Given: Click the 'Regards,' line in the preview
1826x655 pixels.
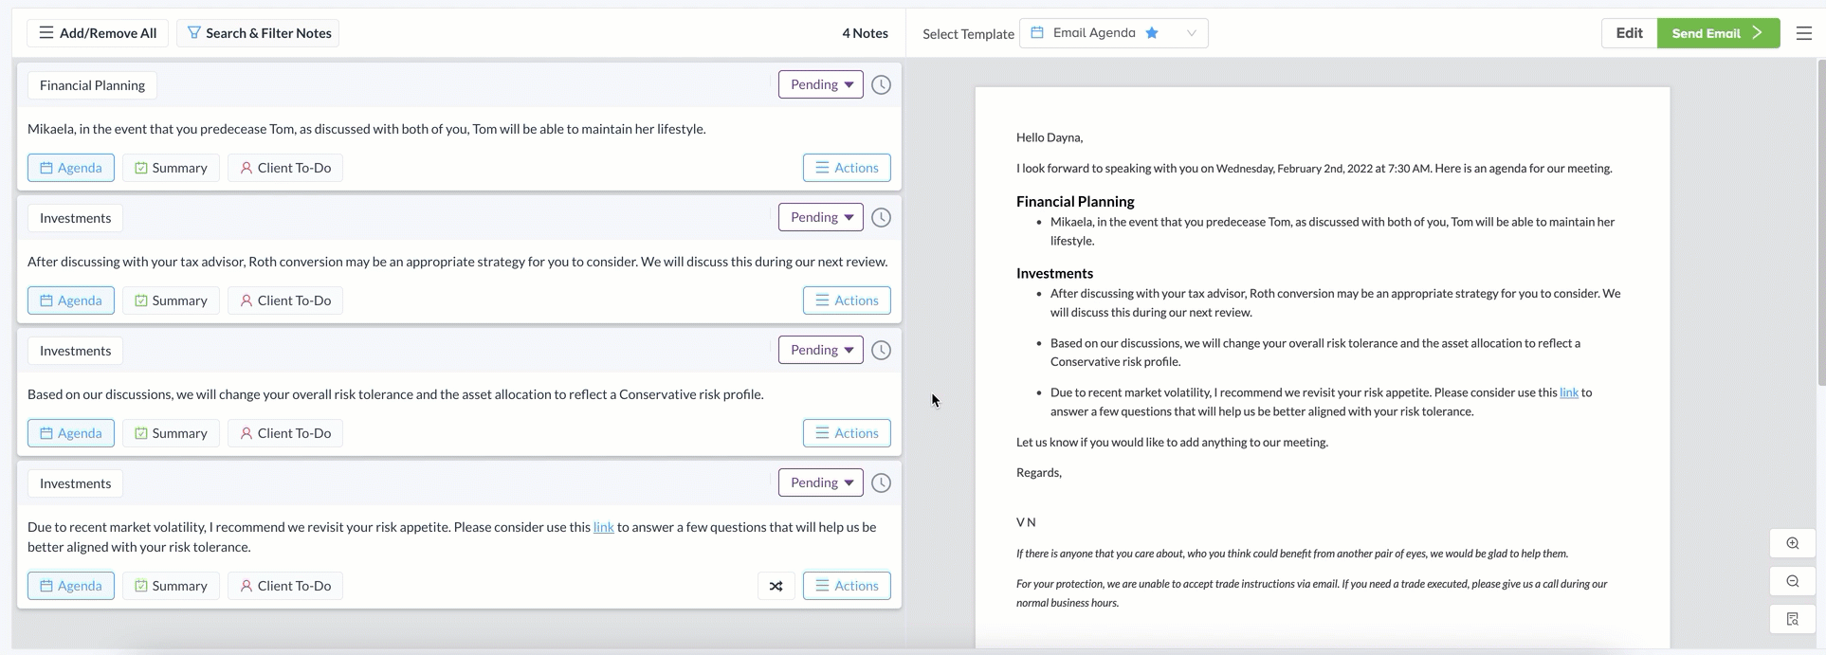Looking at the screenshot, I should pyautogui.click(x=1039, y=472).
